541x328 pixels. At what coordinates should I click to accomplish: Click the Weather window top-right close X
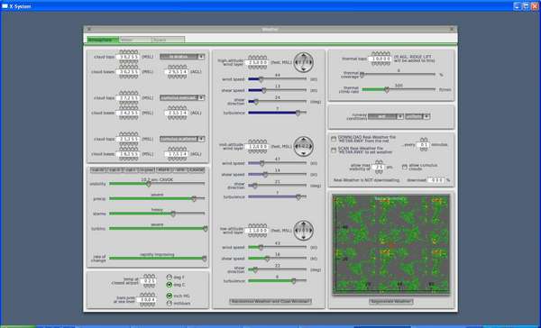452,30
